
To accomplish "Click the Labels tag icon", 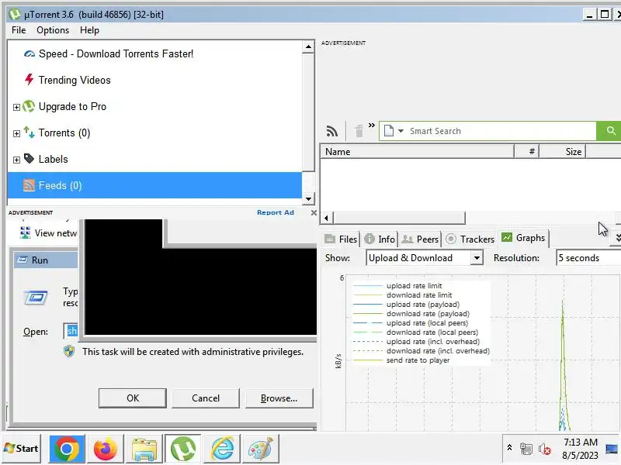I will (x=29, y=159).
